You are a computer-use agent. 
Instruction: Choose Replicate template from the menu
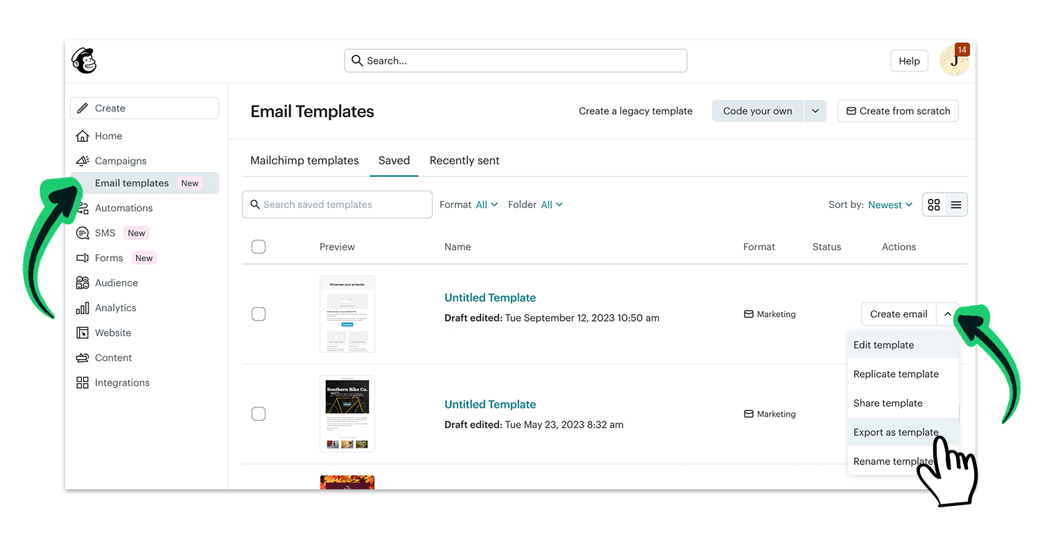pos(903,374)
